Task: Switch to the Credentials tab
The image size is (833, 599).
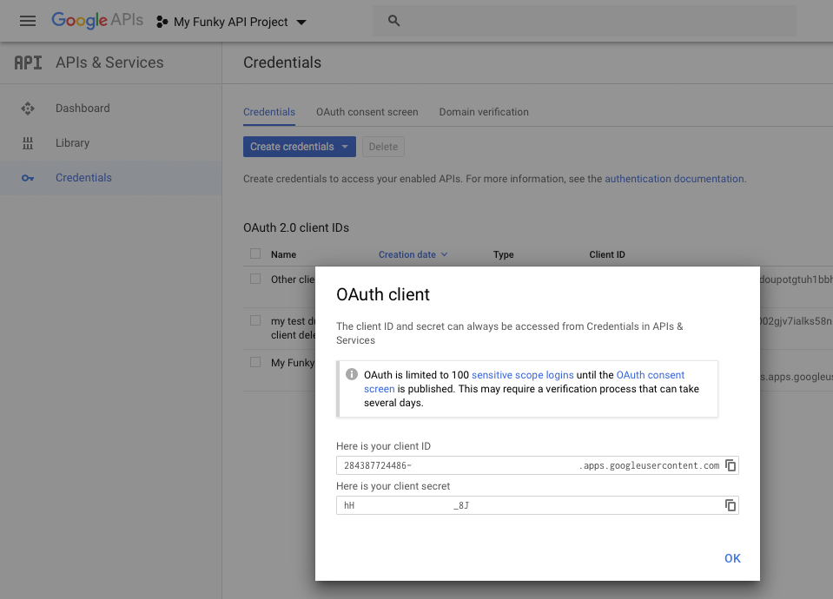Action: pyautogui.click(x=269, y=112)
